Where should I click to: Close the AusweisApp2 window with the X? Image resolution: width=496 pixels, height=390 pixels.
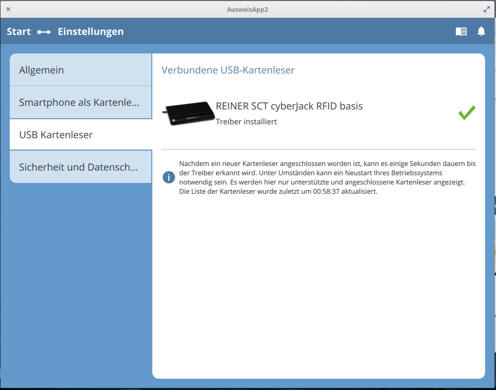pyautogui.click(x=8, y=9)
